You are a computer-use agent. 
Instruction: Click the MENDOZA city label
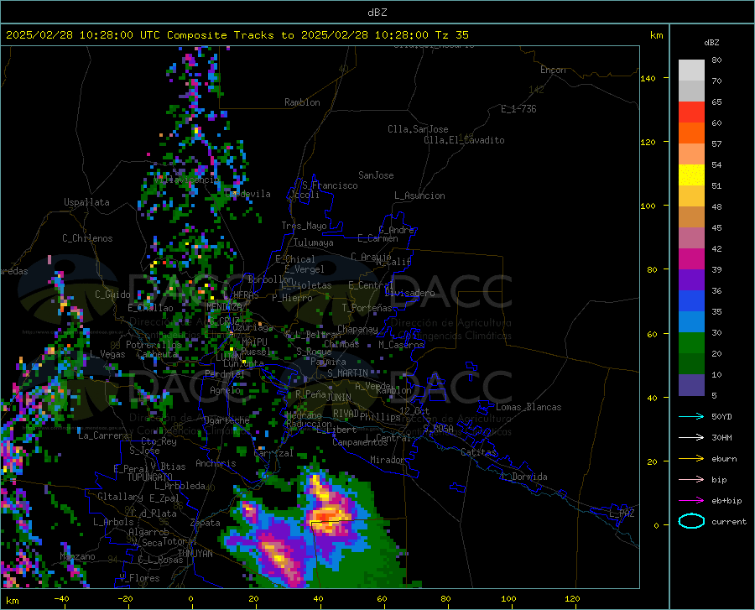point(224,306)
